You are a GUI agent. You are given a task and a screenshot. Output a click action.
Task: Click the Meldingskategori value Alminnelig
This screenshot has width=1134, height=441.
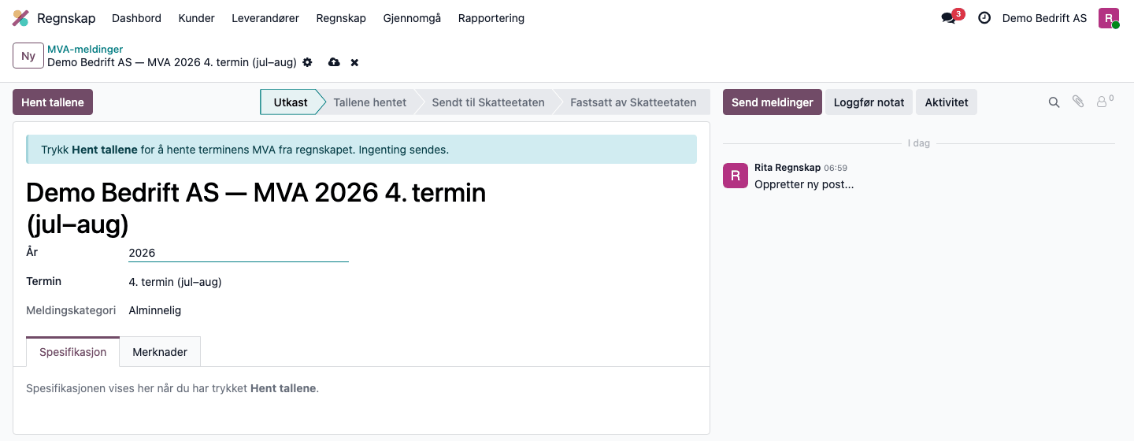pos(155,310)
